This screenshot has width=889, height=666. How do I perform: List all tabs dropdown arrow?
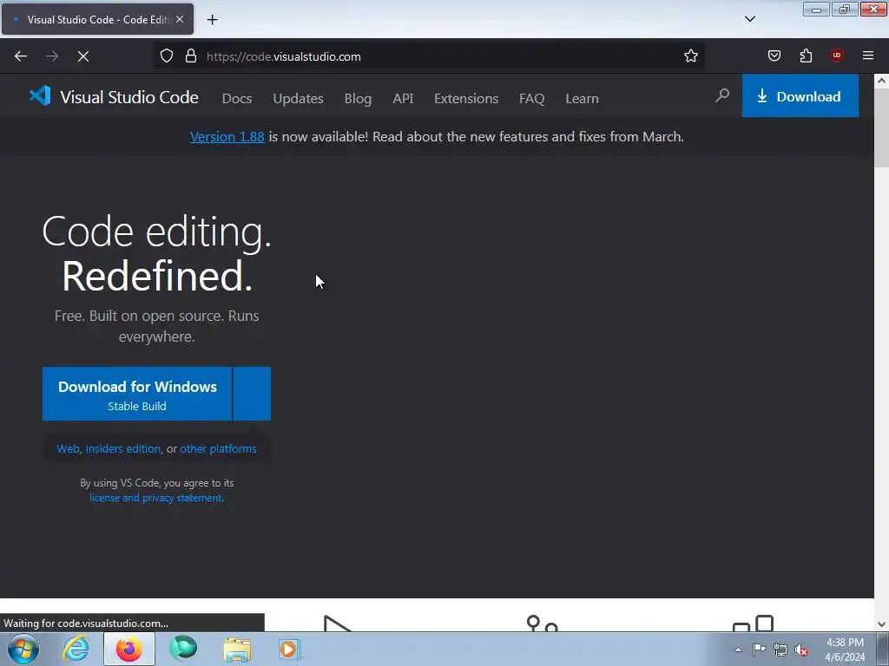click(749, 19)
